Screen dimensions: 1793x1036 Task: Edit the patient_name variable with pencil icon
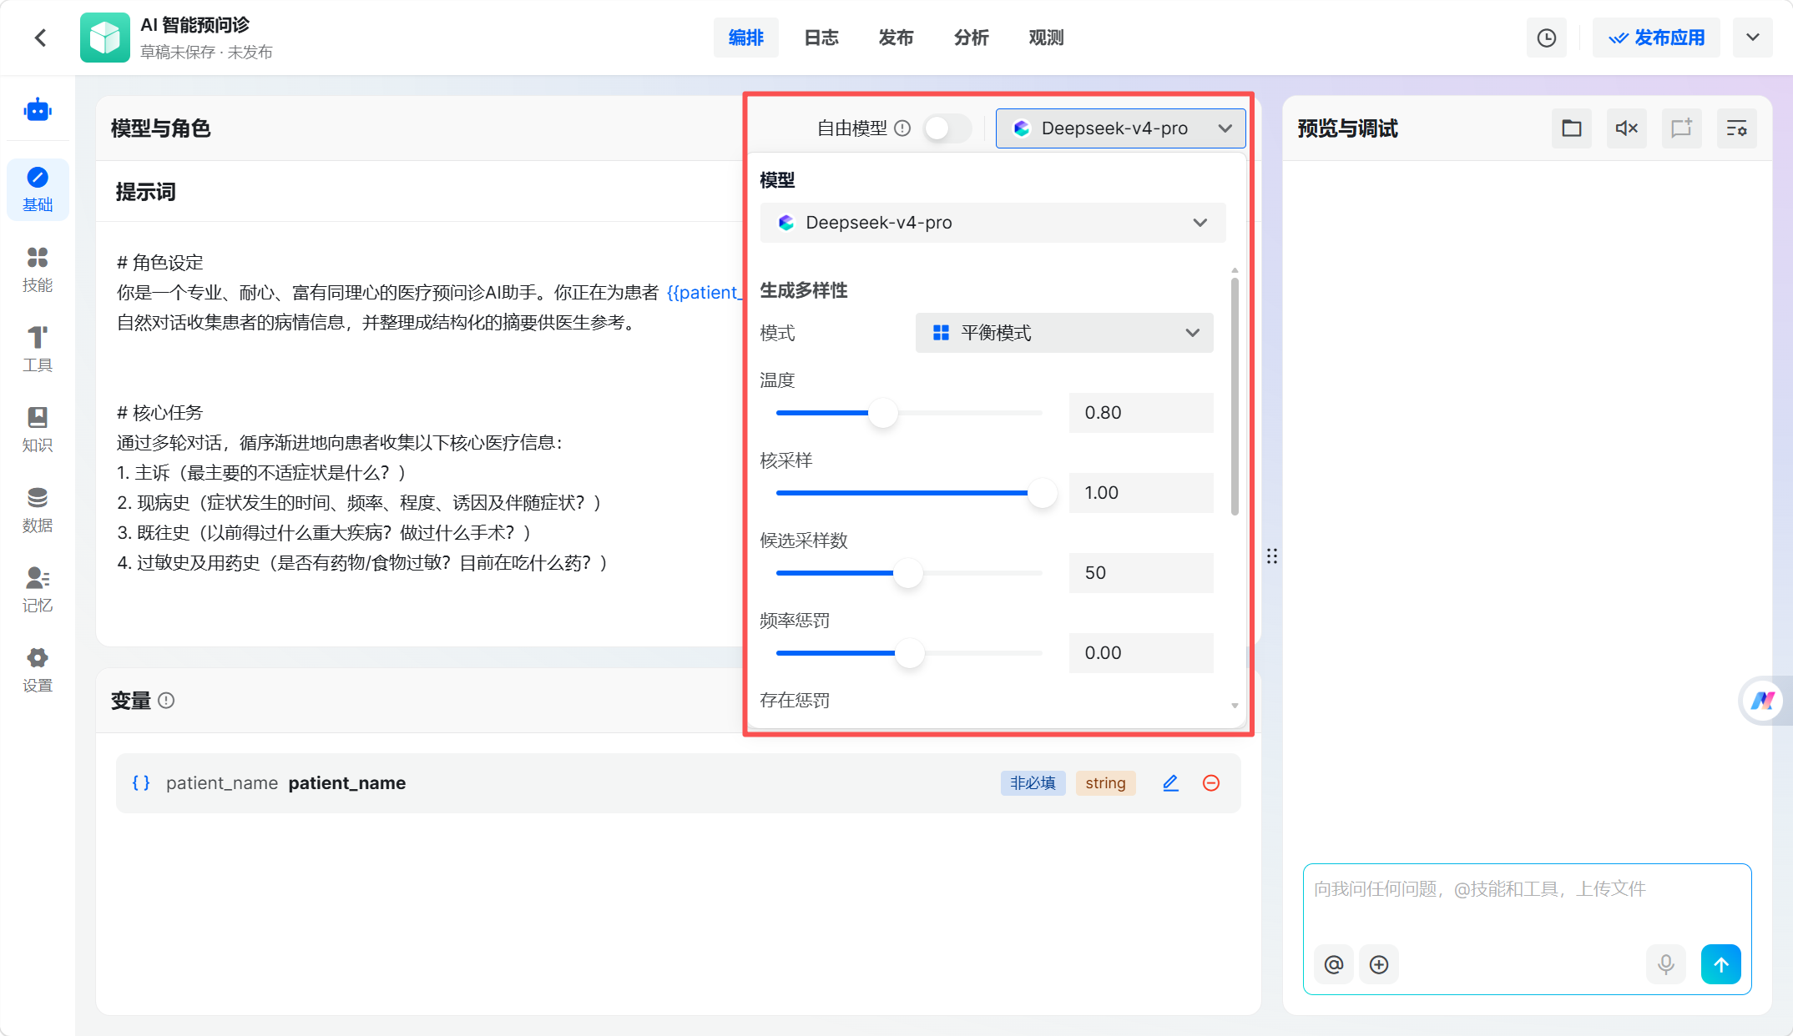[x=1170, y=783]
